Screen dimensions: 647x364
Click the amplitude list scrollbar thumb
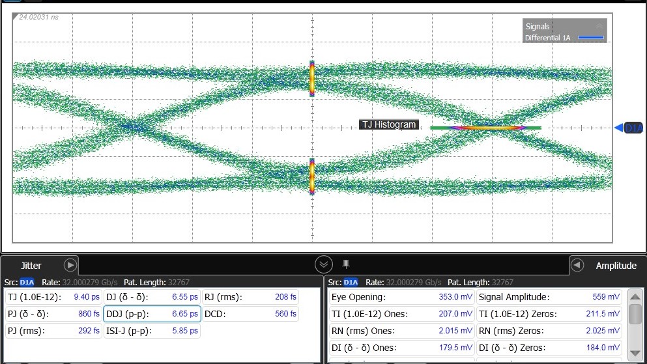click(635, 314)
